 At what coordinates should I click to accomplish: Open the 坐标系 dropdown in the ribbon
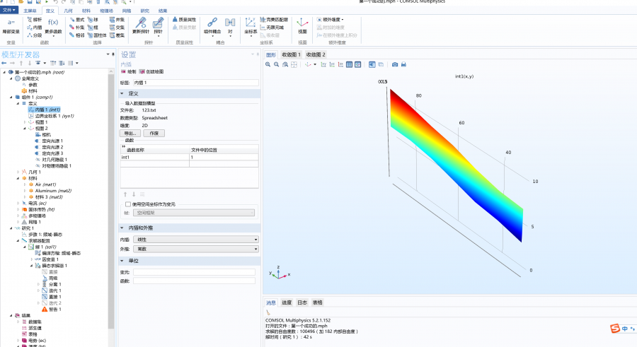(251, 27)
